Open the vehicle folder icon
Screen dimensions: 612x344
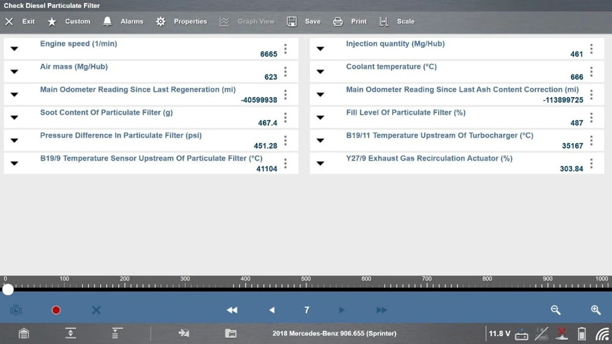coord(230,333)
